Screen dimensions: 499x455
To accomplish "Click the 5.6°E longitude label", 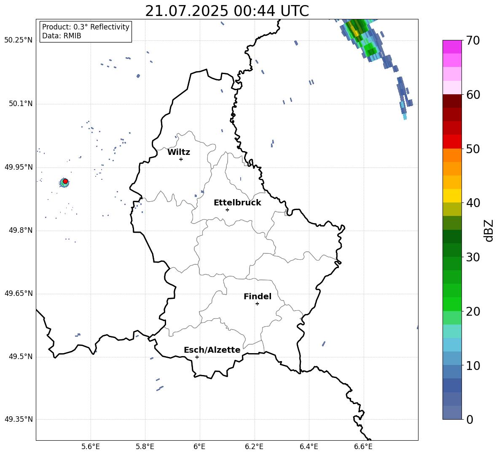I will click(x=91, y=447).
